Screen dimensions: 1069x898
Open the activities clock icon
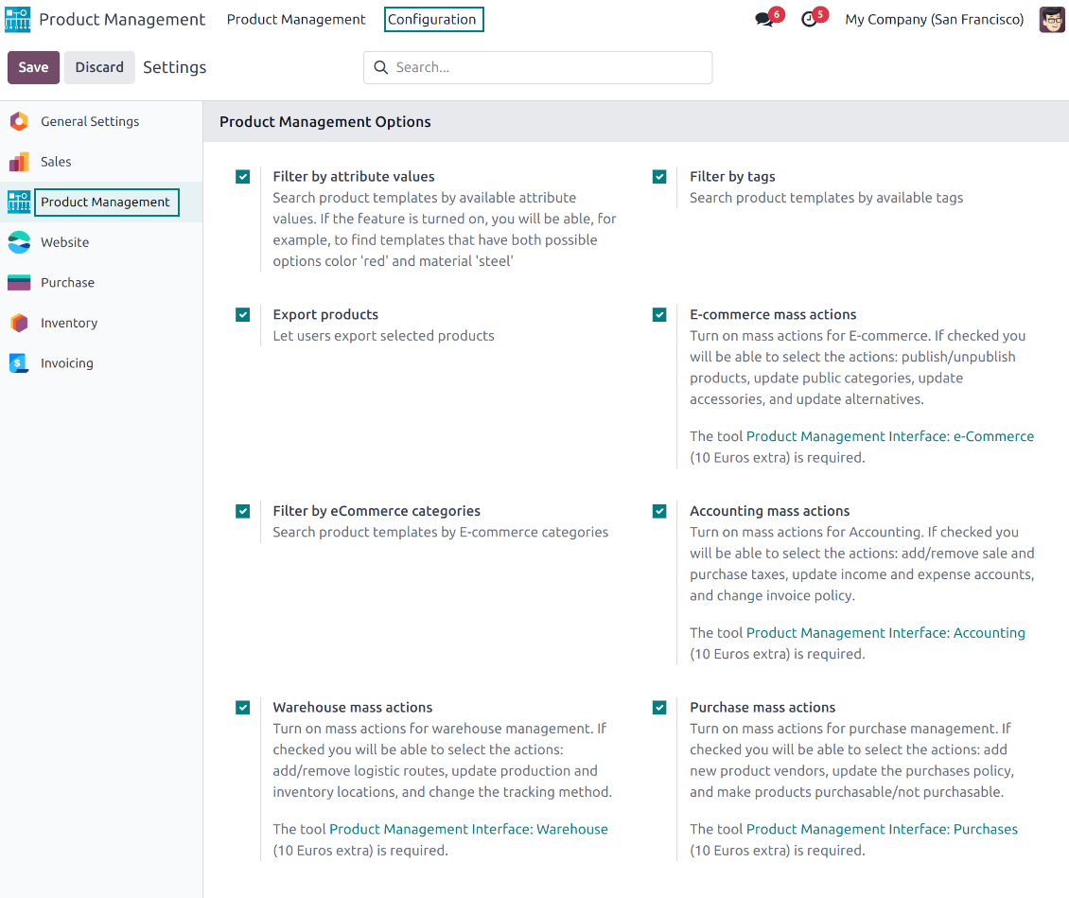(x=809, y=20)
